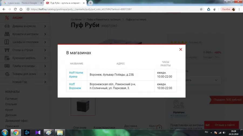Open the Windows Start menu
Image resolution: width=243 pixels, height=136 pixels.
[x=5, y=133]
